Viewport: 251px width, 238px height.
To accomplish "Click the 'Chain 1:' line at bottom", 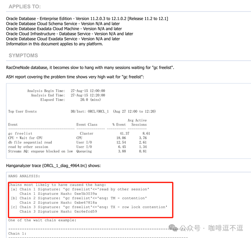I will 17,234.
